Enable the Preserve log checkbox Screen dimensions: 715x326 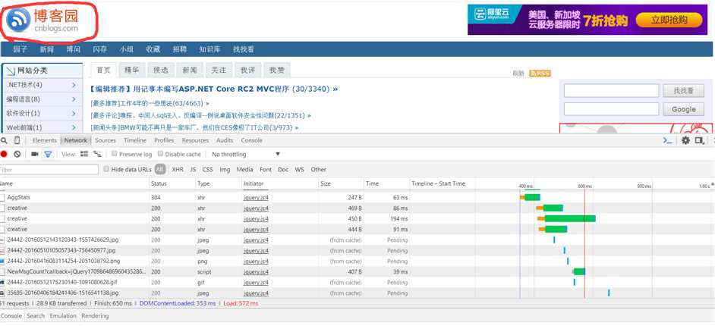pyautogui.click(x=115, y=154)
